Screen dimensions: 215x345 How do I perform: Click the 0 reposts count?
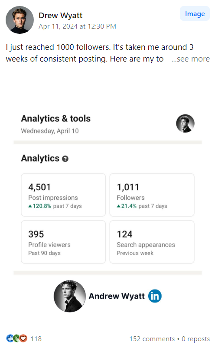(x=195, y=338)
